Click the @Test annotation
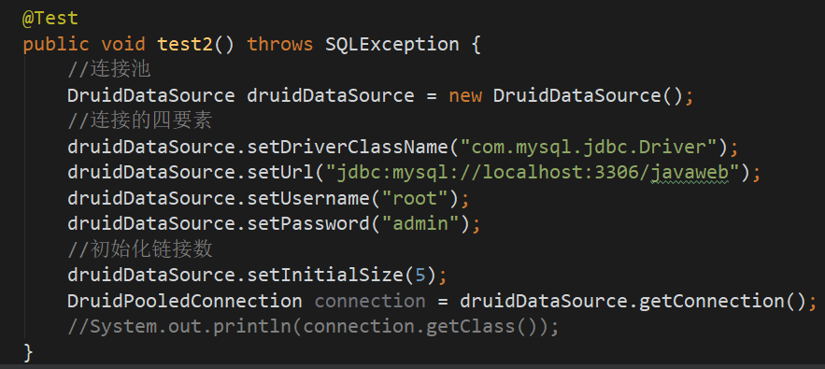The width and height of the screenshot is (825, 369). [x=50, y=19]
